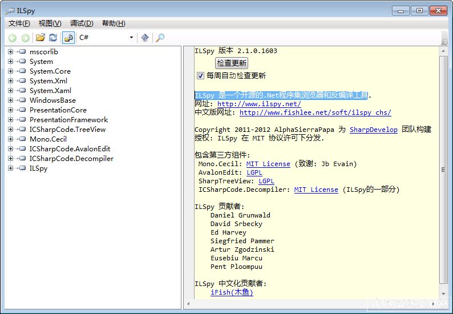Expand the ILSpy assembly node
The height and width of the screenshot is (314, 453).
point(11,168)
